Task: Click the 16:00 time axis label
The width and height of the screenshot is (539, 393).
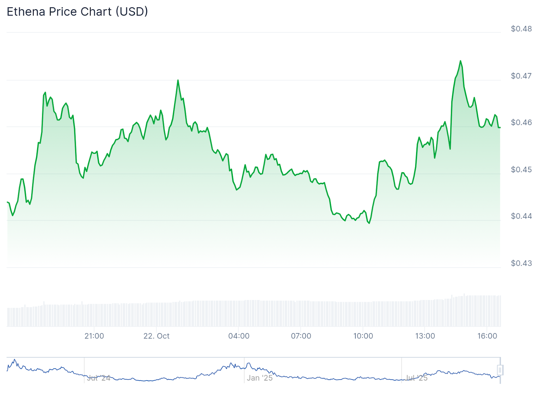Action: pyautogui.click(x=487, y=336)
